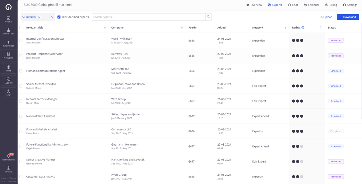Open the Company column filter
This screenshot has height=184, width=362.
point(182,28)
